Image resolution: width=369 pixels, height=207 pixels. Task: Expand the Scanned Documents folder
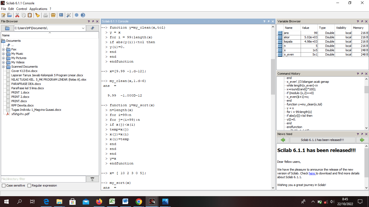tap(3, 67)
